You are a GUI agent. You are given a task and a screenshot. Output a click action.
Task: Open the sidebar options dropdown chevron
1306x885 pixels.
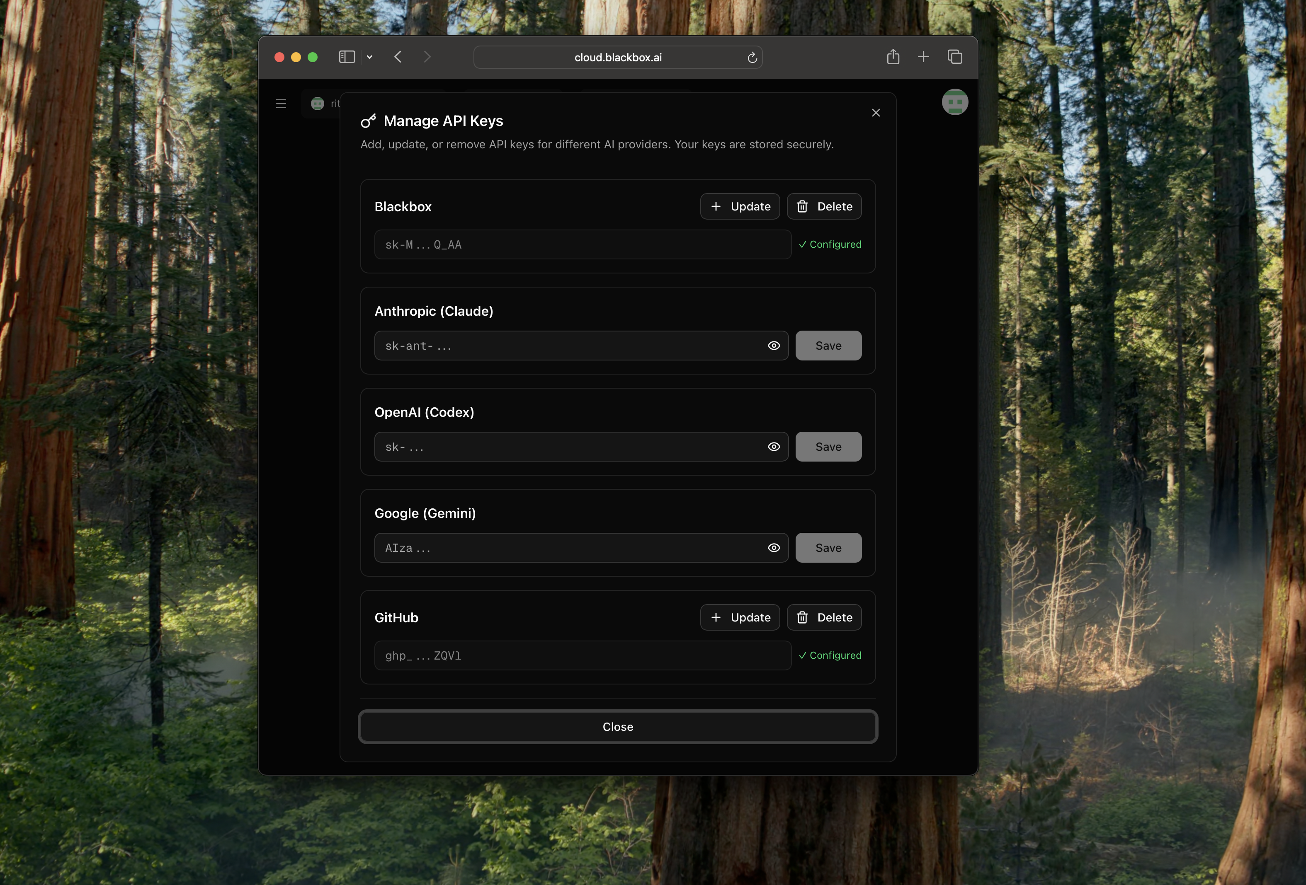(370, 57)
